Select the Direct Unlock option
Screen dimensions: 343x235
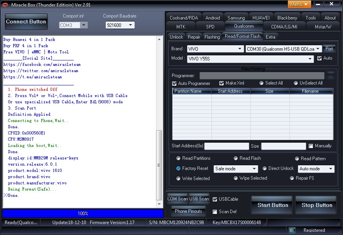click(x=265, y=168)
